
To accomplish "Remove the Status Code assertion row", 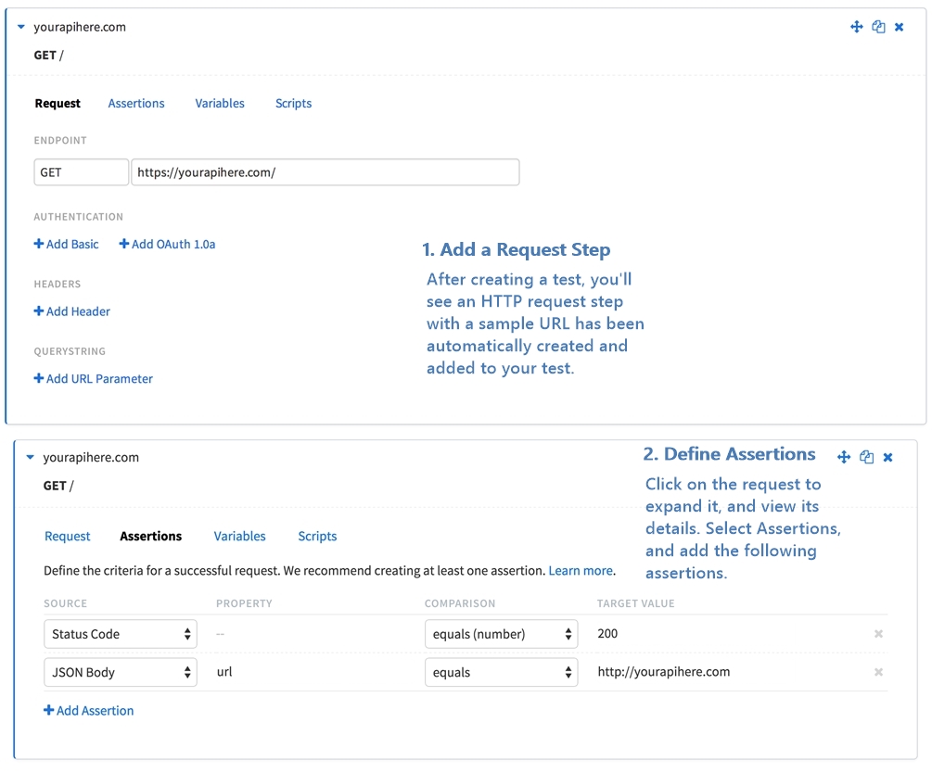I will pyautogui.click(x=878, y=634).
